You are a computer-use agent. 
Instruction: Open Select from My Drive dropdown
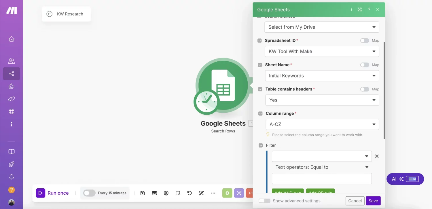click(322, 27)
